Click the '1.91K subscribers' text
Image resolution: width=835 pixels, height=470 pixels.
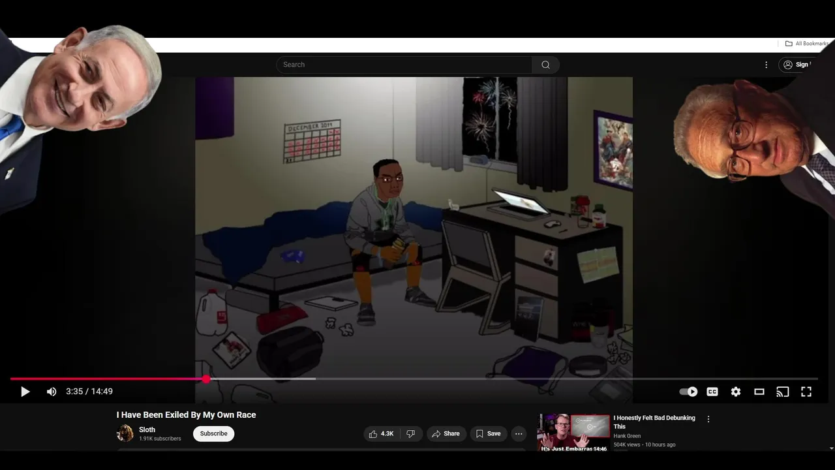160,439
